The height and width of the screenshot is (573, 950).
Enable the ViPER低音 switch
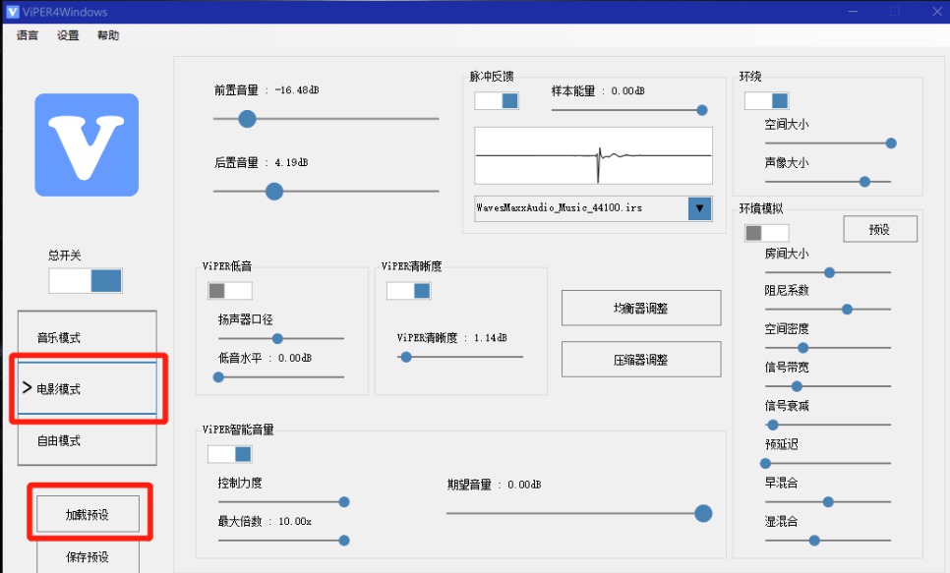(x=229, y=291)
